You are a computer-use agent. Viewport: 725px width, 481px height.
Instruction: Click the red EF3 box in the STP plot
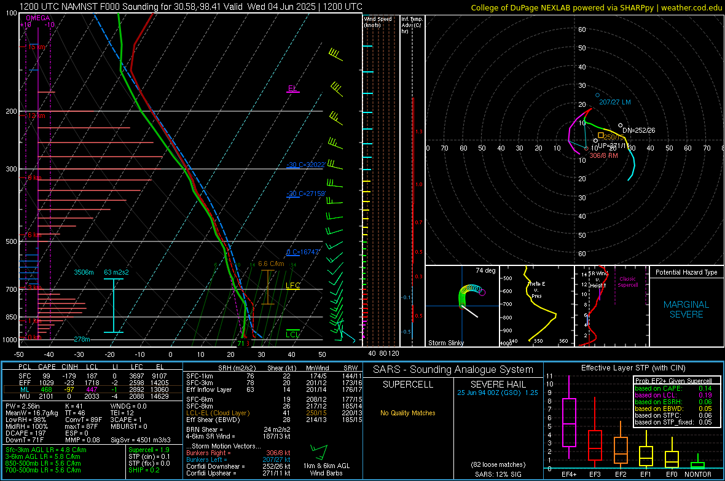click(595, 445)
